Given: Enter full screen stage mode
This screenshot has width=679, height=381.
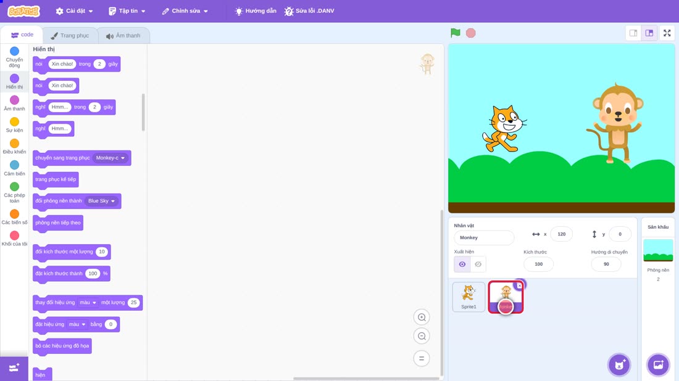Looking at the screenshot, I should (x=667, y=33).
